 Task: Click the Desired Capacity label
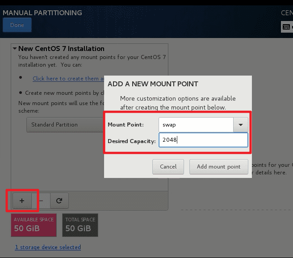132,141
